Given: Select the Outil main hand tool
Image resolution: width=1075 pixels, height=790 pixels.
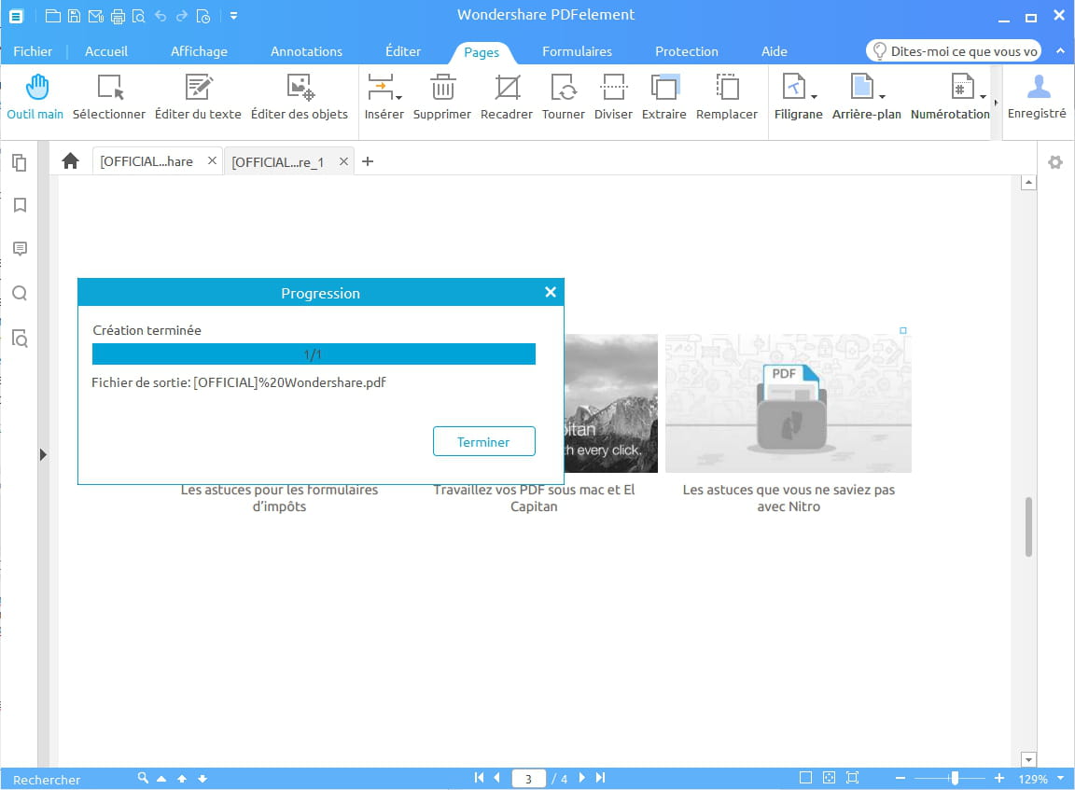Looking at the screenshot, I should tap(35, 97).
